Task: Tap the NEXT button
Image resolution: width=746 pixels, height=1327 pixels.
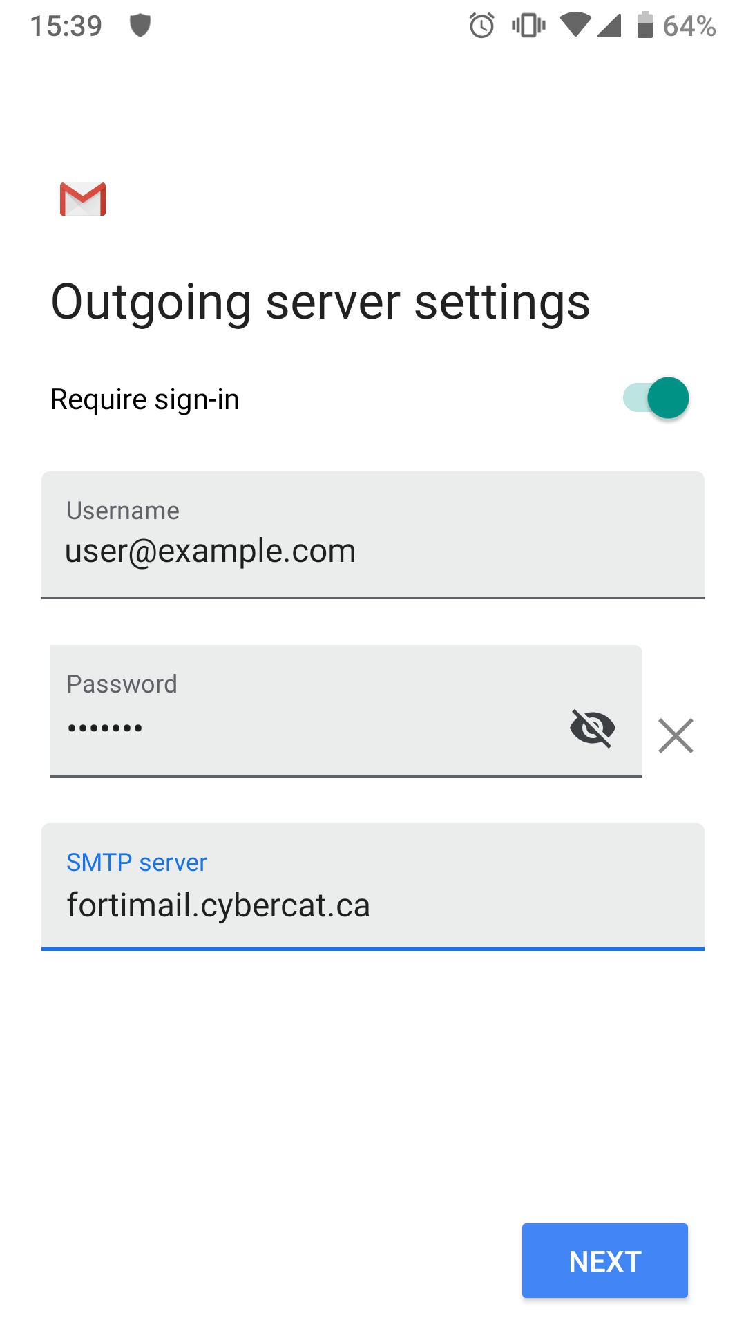Action: coord(604,1261)
